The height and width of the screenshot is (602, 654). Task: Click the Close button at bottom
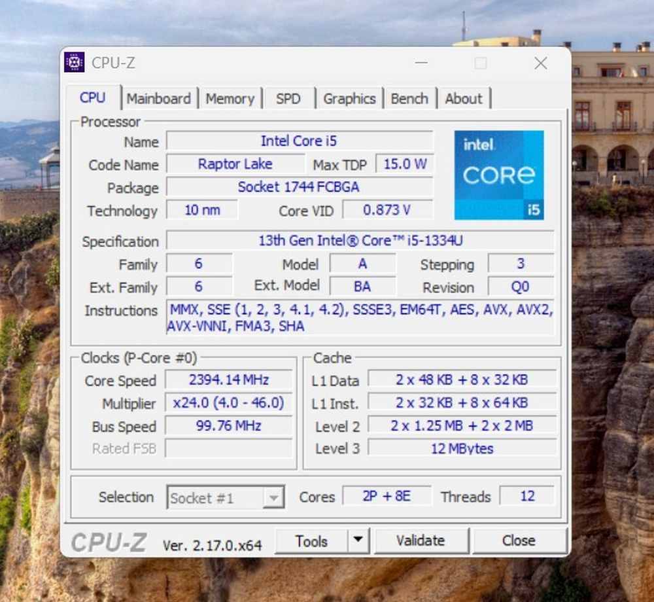(x=519, y=540)
